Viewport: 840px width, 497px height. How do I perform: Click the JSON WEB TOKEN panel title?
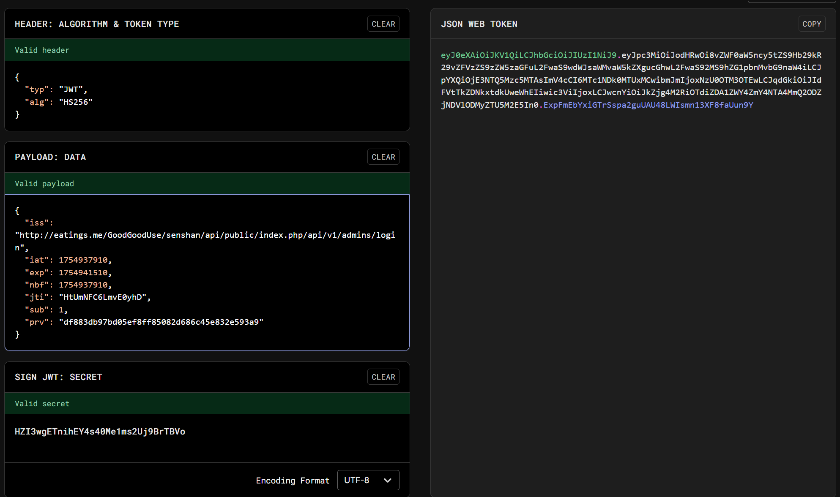tap(479, 24)
